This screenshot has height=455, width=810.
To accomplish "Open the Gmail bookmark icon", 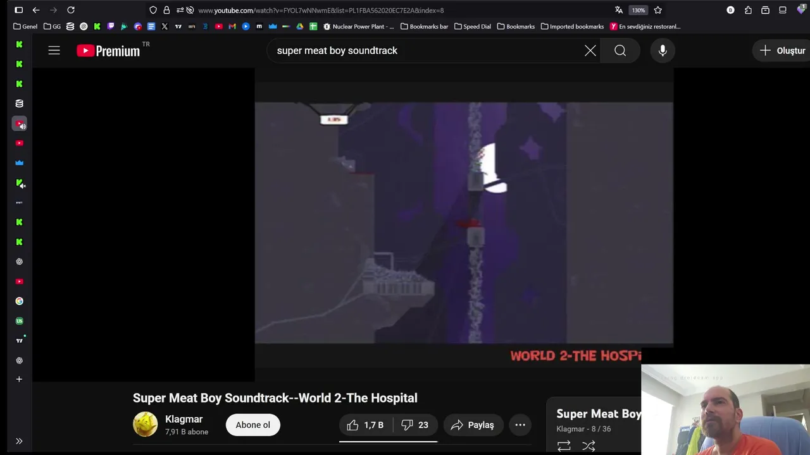I will tap(232, 27).
